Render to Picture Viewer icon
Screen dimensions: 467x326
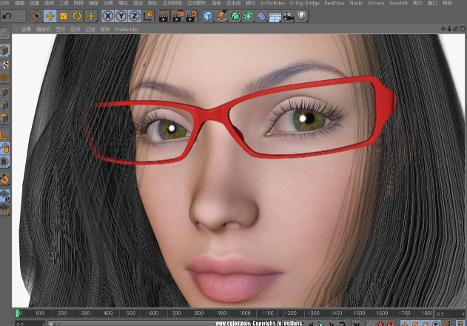tap(178, 16)
